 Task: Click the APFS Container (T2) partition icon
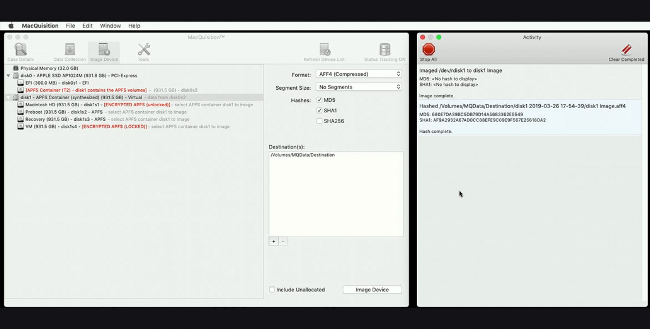21,90
